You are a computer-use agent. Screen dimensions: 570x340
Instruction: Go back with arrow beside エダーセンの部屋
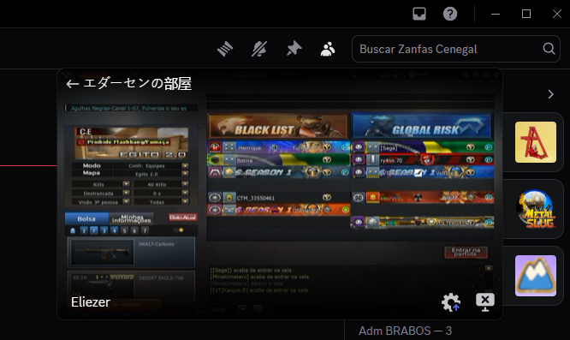[73, 84]
